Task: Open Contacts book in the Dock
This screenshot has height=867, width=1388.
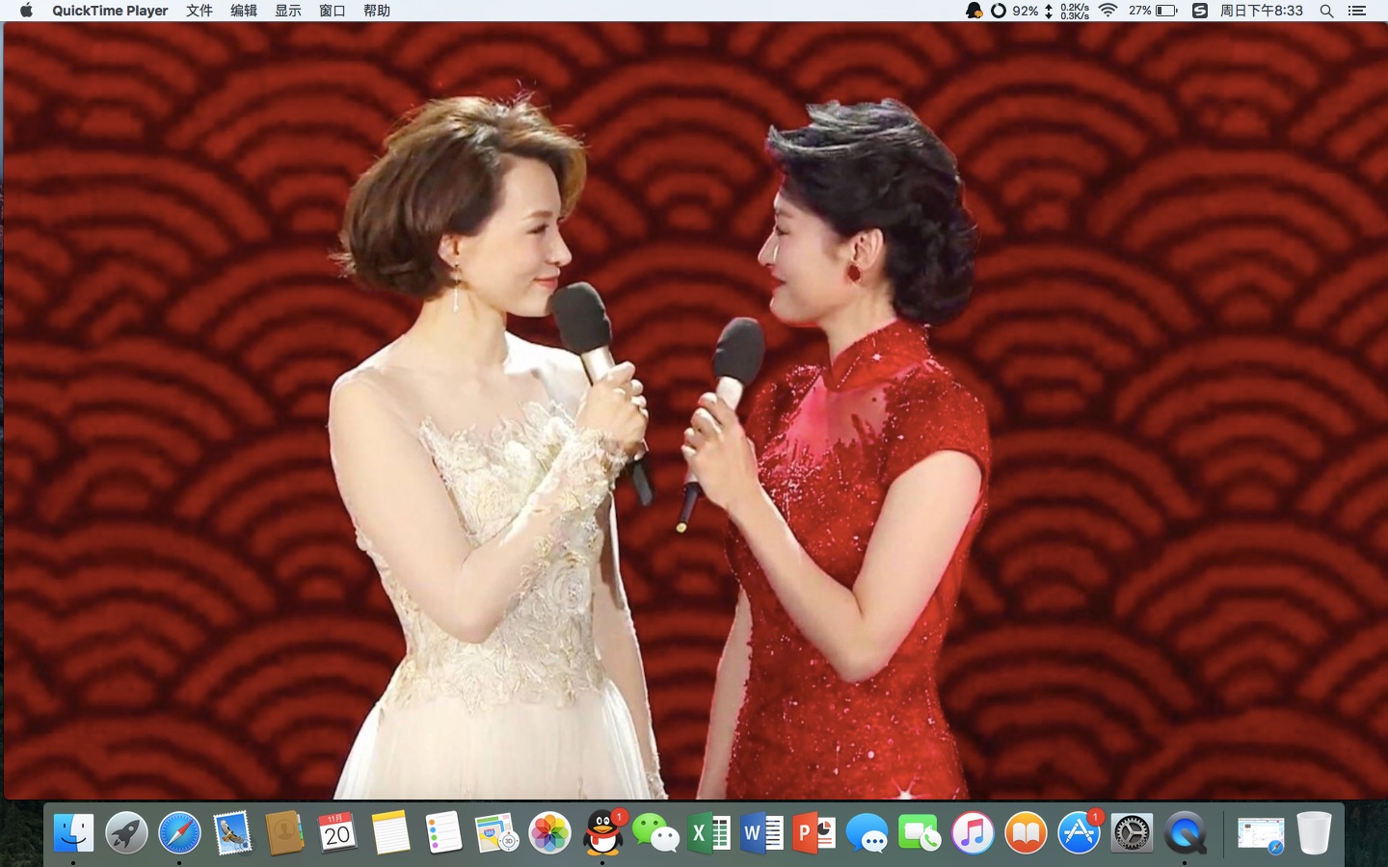Action: point(284,832)
